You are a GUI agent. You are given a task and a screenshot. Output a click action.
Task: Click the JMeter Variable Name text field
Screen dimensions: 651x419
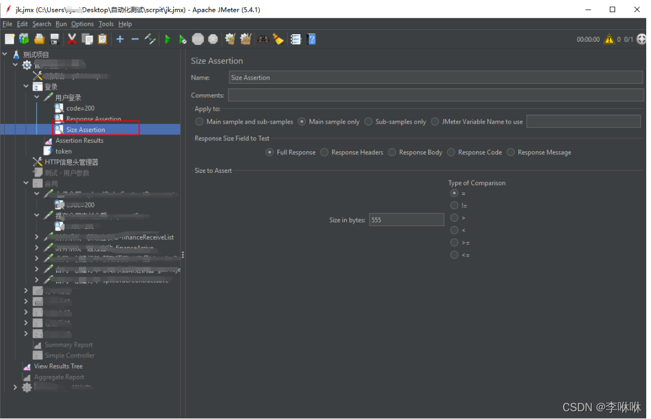coord(584,121)
